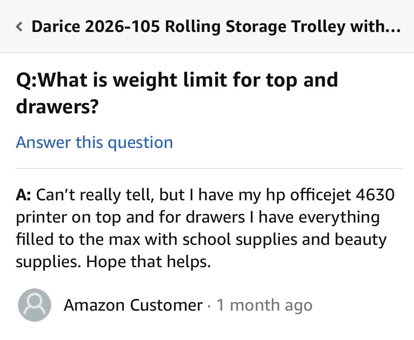
Task: Tap the separator line under 'Answer this question'
Action: [207, 169]
